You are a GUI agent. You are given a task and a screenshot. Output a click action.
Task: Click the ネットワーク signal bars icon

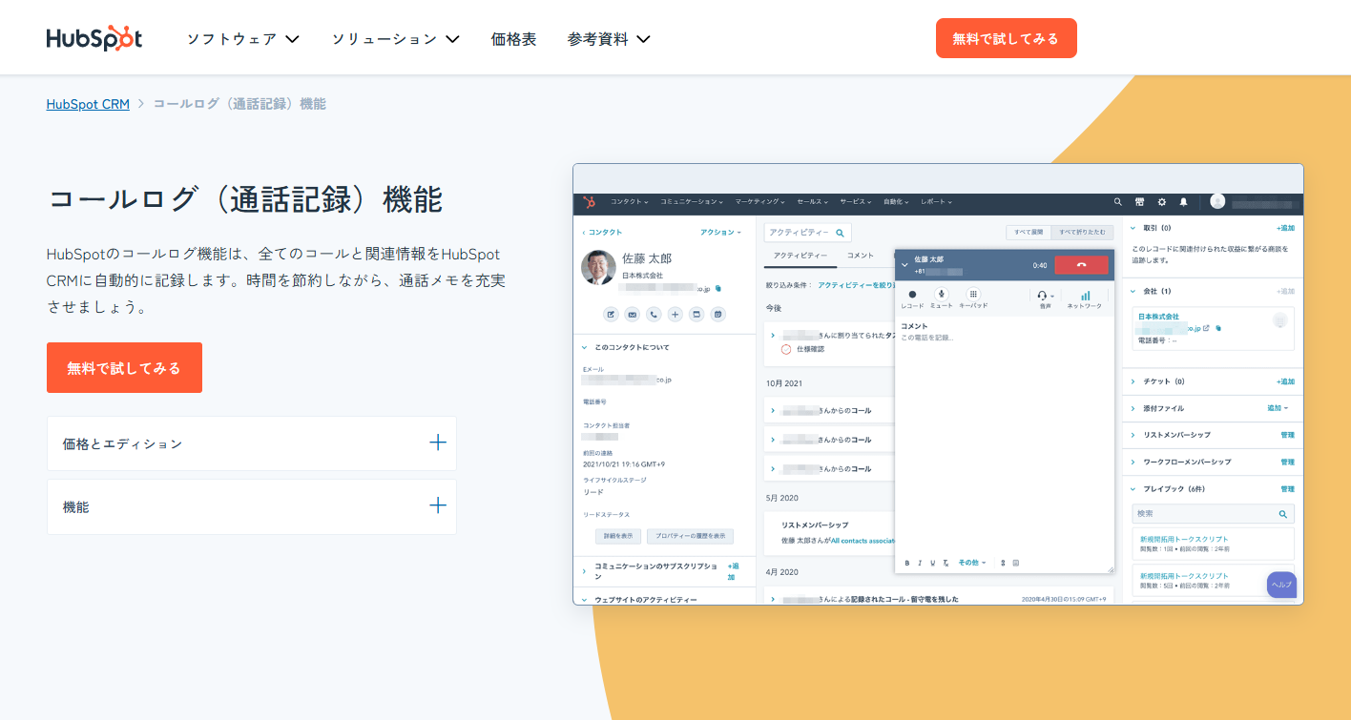point(1085,296)
